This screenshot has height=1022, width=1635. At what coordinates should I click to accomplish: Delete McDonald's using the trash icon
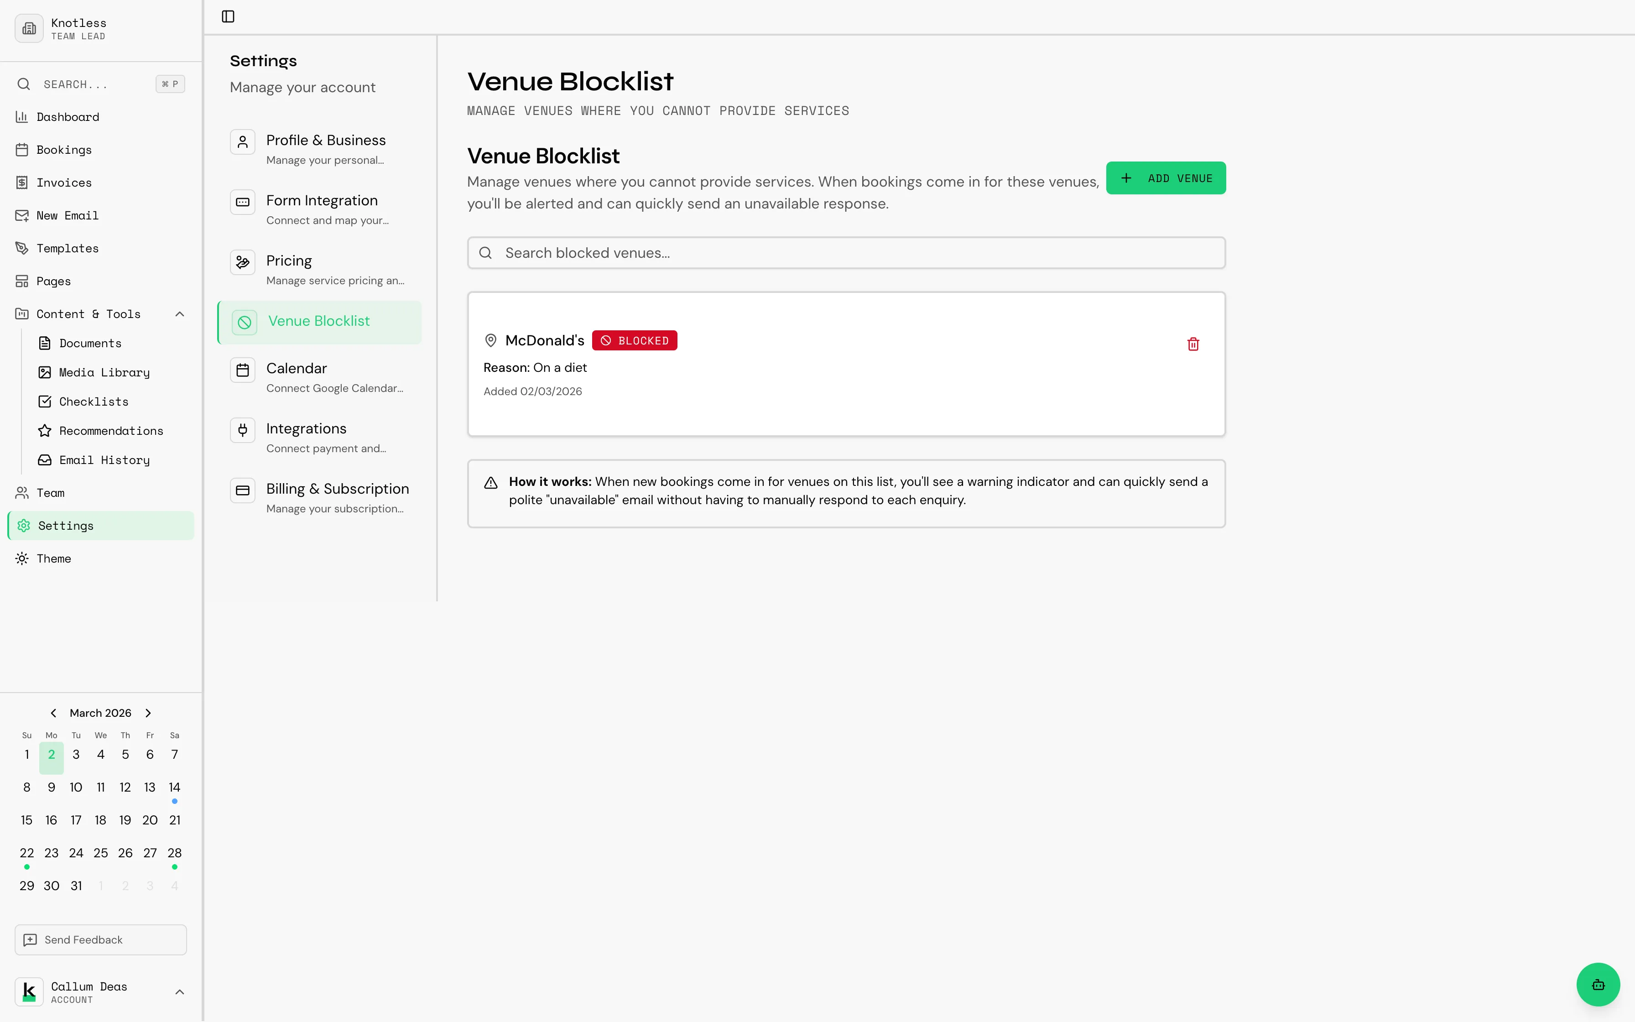(x=1192, y=344)
